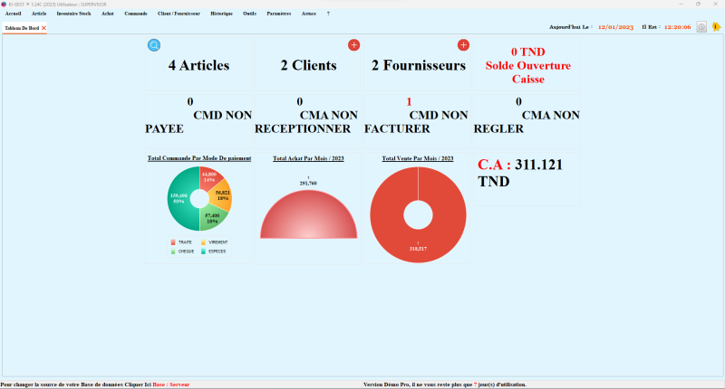This screenshot has height=389, width=725.
Task: Open the Paramètres menu
Action: pyautogui.click(x=279, y=14)
